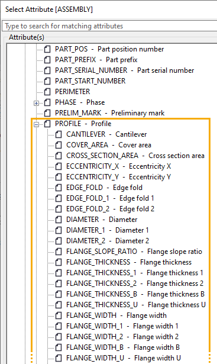
Task: Select PART_PREFIX - Part prefix attribute
Action: point(96,60)
